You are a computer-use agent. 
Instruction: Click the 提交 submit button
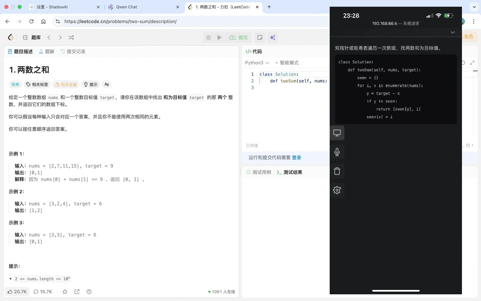coord(238,37)
